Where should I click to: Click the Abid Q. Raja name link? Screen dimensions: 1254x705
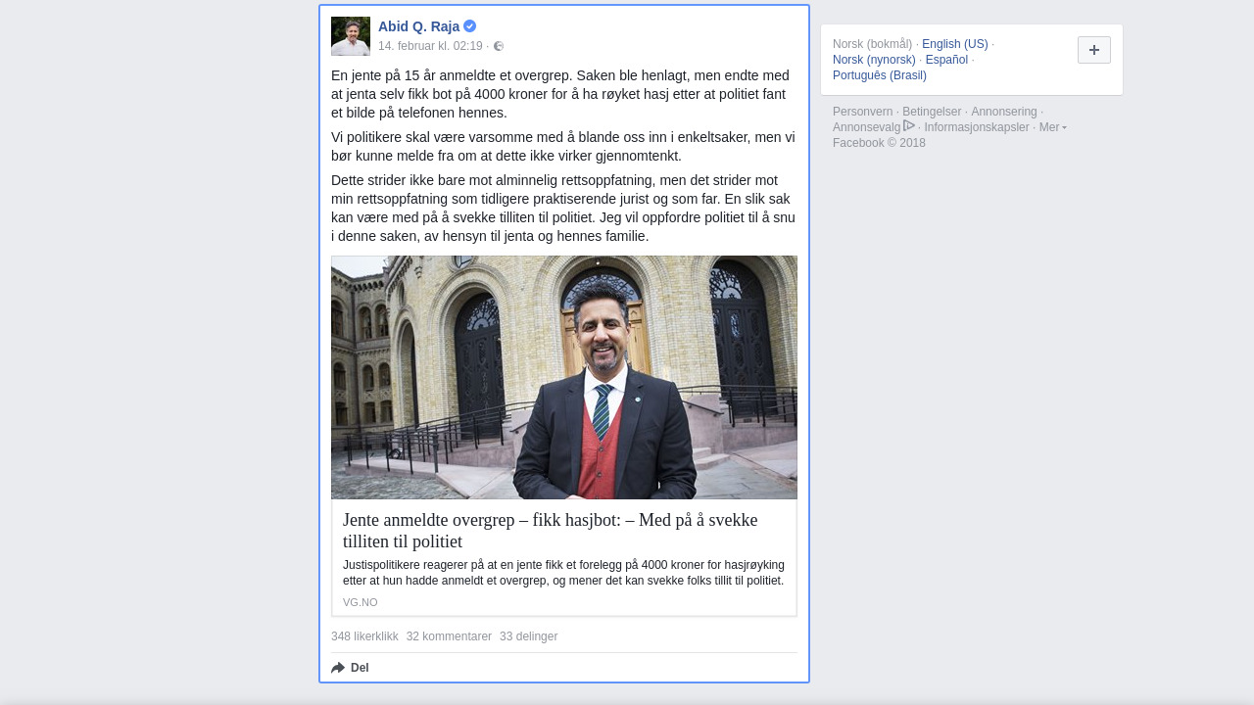click(418, 26)
